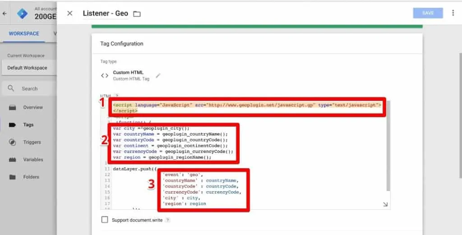Switch to the Workspace tab
This screenshot has height=235, width=462.
[x=24, y=33]
